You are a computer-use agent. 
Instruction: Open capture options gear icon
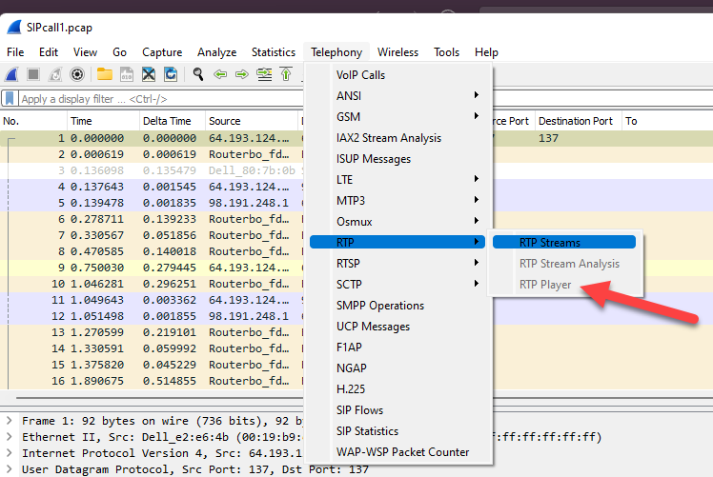click(x=77, y=74)
